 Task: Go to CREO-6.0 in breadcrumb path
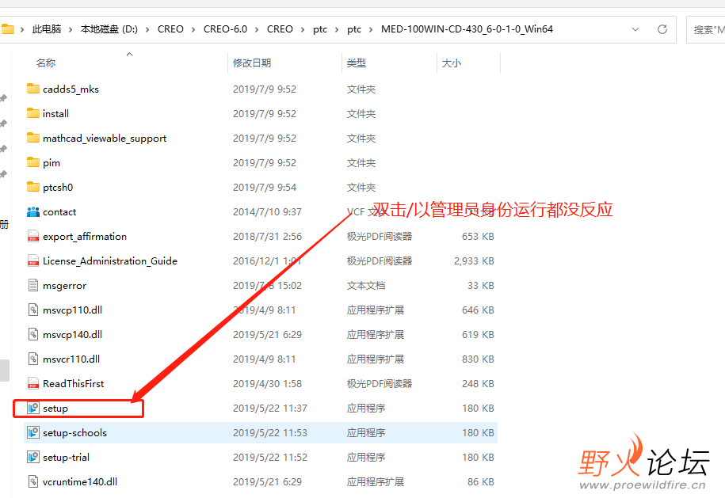(225, 29)
